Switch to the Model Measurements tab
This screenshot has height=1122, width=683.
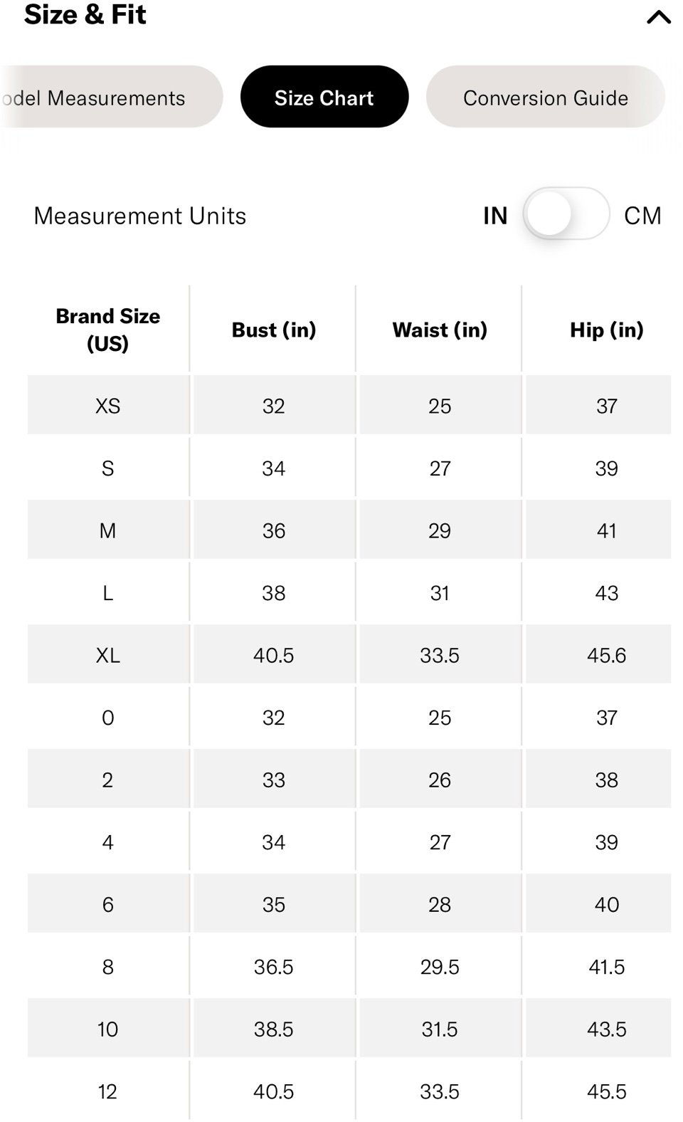tap(111, 97)
